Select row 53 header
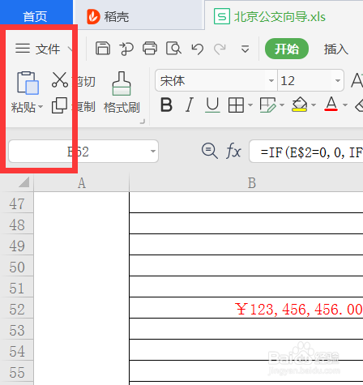363x385 pixels. [17, 330]
